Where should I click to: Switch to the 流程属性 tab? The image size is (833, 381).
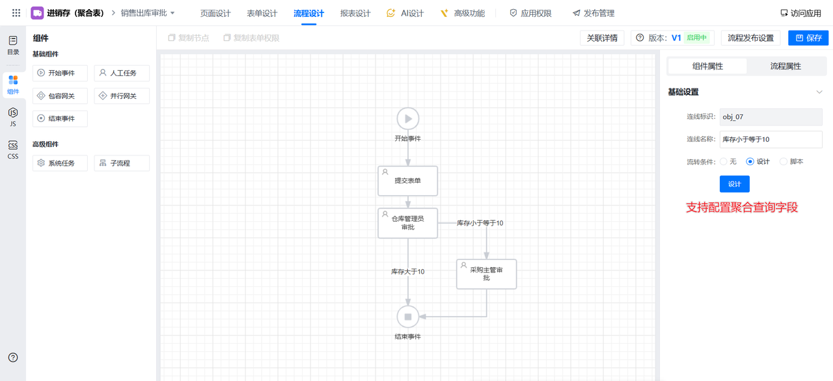click(x=785, y=66)
